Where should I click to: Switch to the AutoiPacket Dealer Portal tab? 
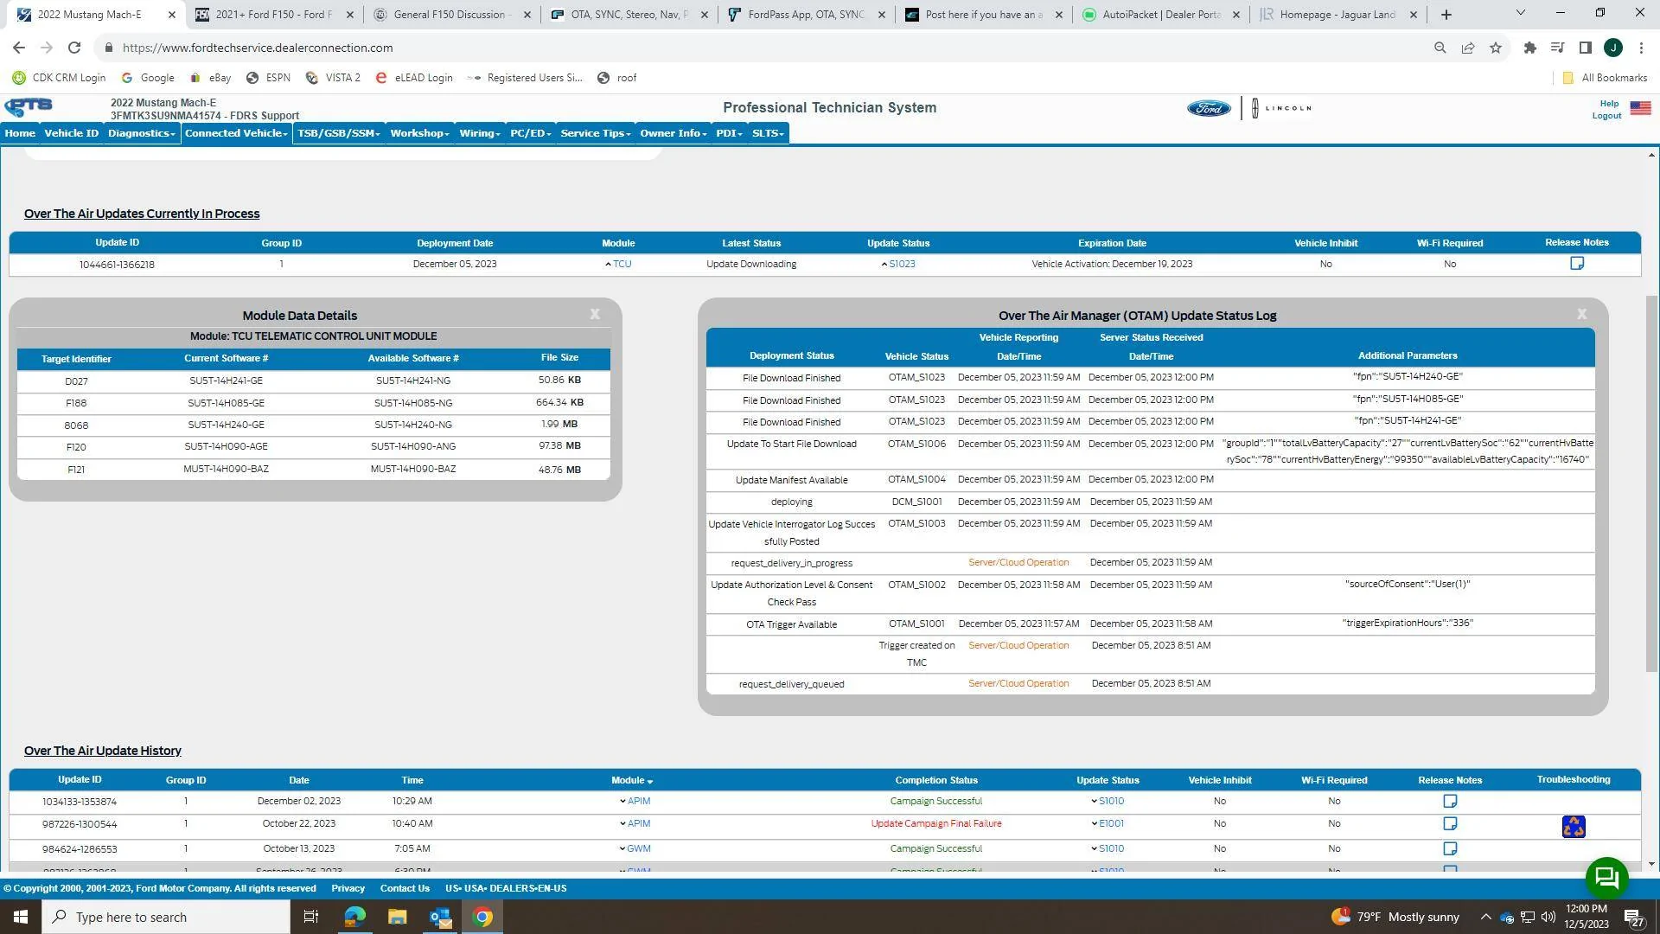coord(1161,15)
